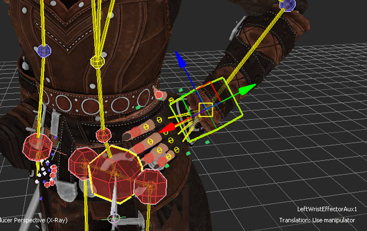Click the Translation: Use manipulator status text
Viewport: 367px width, 231px height.
(317, 220)
